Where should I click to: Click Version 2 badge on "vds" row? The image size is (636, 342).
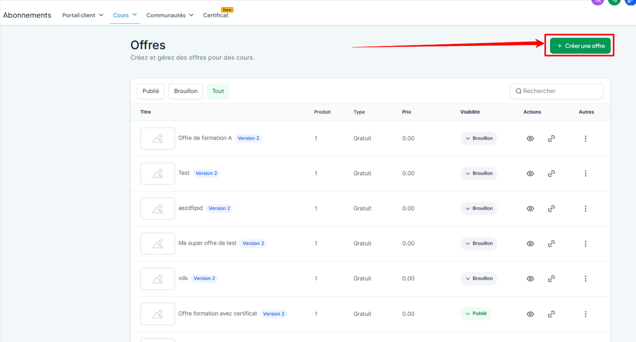click(x=204, y=279)
